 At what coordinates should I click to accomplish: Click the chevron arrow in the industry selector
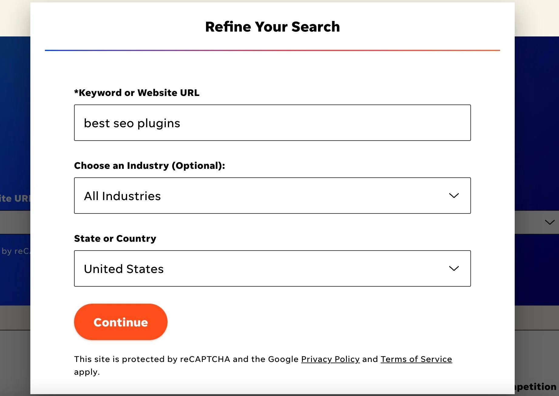point(454,196)
